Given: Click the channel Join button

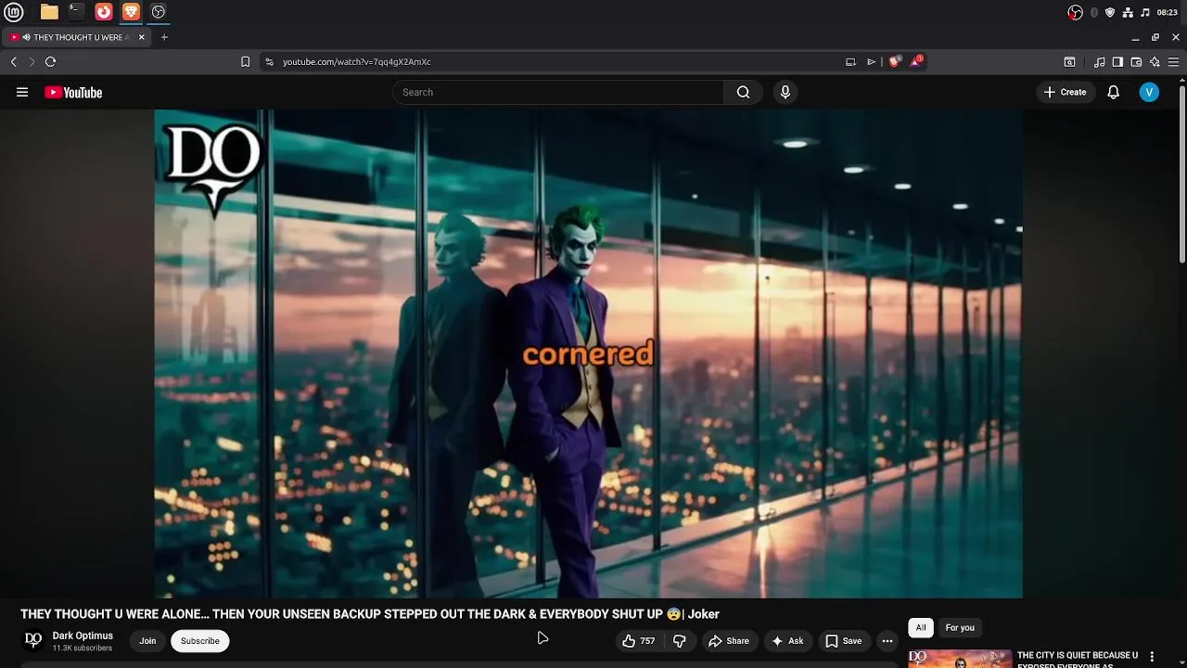Looking at the screenshot, I should pos(147,641).
